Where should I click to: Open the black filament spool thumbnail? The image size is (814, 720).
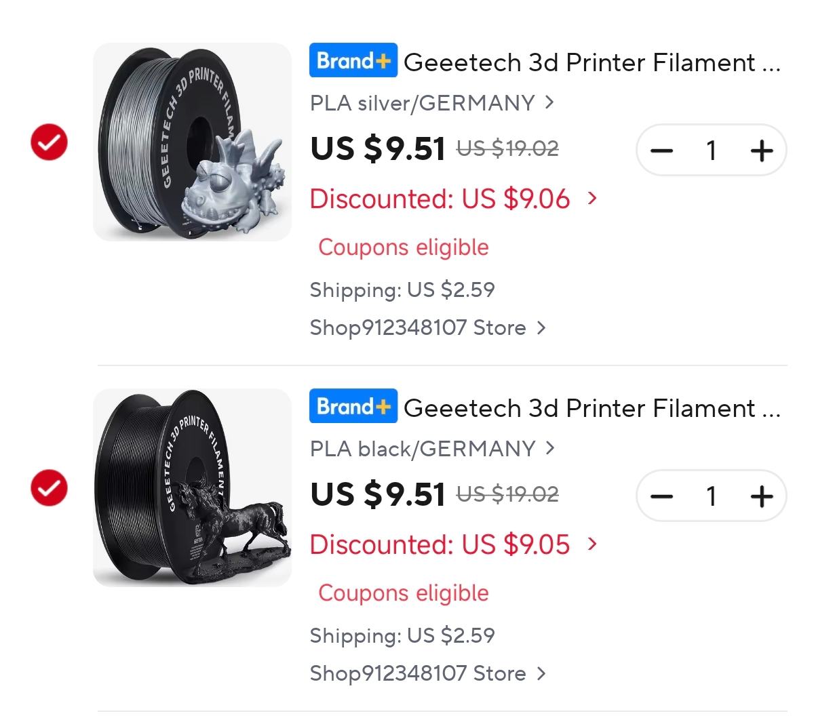(x=192, y=487)
